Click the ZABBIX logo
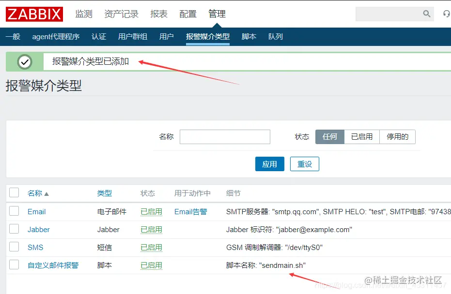The width and height of the screenshot is (451, 294). [x=34, y=15]
